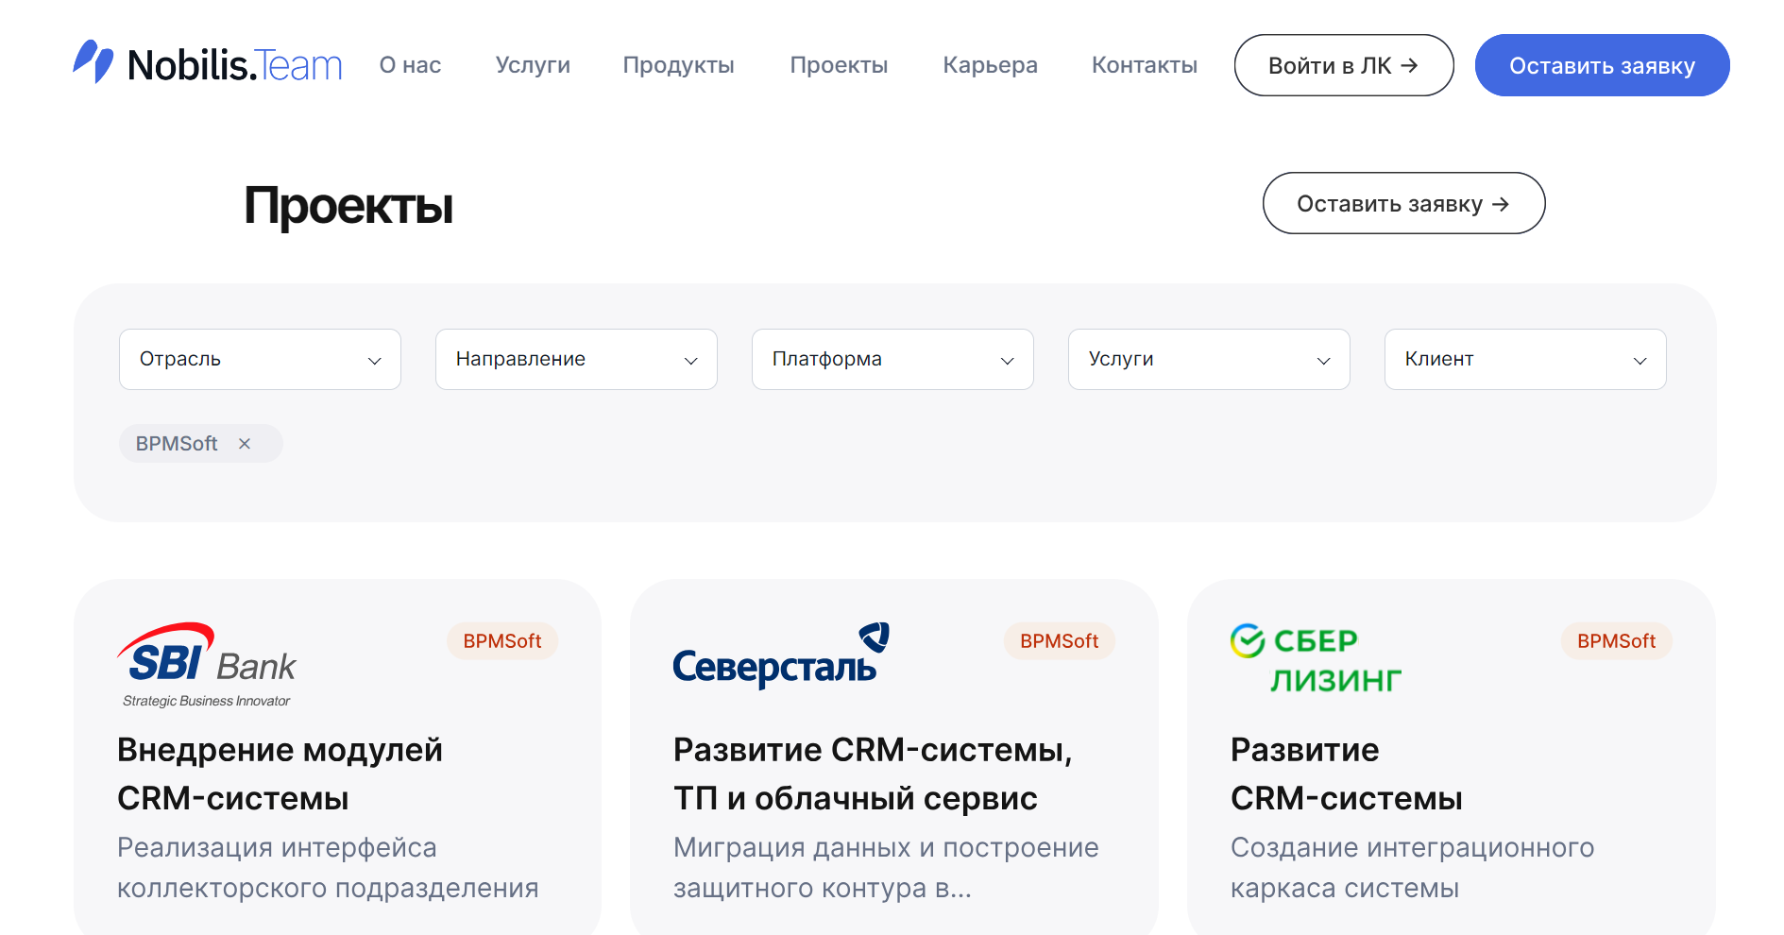Image resolution: width=1784 pixels, height=935 pixels.
Task: Click Оставить заявку next to Проекты heading
Action: (x=1402, y=203)
